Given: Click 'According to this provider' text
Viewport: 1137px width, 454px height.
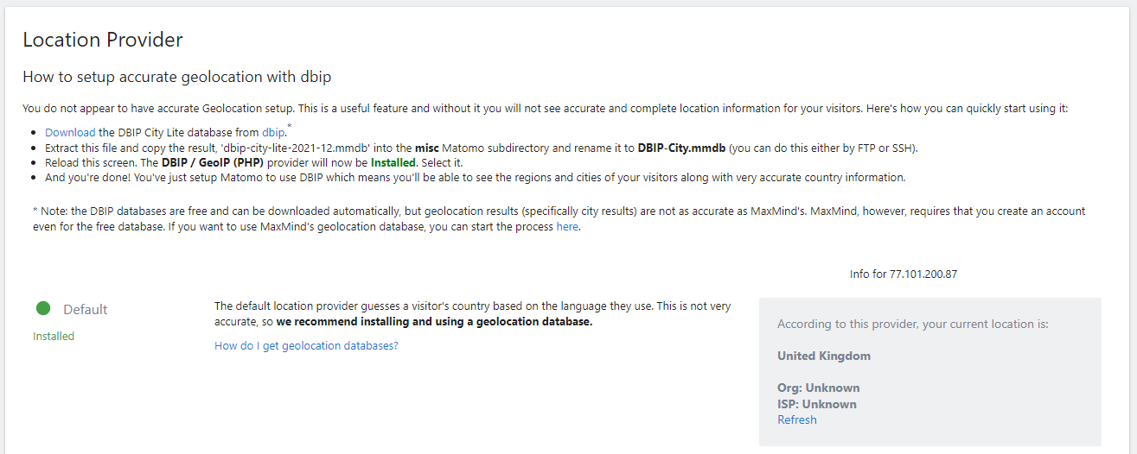Looking at the screenshot, I should tap(912, 325).
